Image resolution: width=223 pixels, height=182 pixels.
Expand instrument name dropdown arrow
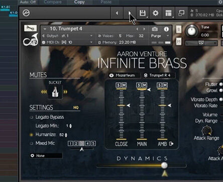coord(45,29)
